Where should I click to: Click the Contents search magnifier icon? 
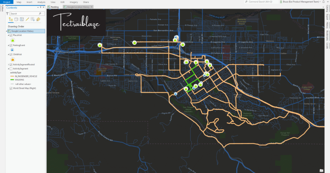40,14
